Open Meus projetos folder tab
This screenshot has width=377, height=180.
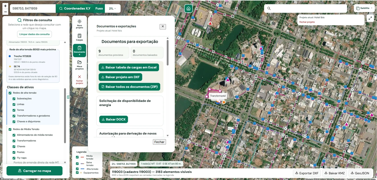(x=80, y=65)
